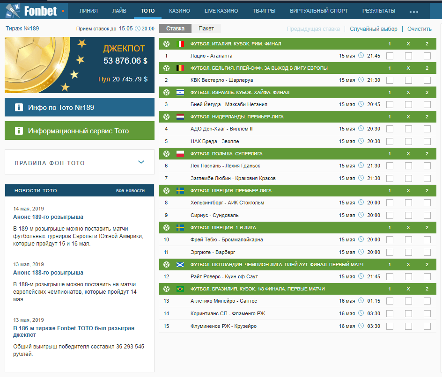Click clock icon in Райт Роверс row
This screenshot has height=377, width=442.
pyautogui.click(x=361, y=276)
